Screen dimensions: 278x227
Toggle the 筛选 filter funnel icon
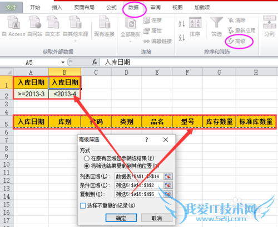coord(216,27)
